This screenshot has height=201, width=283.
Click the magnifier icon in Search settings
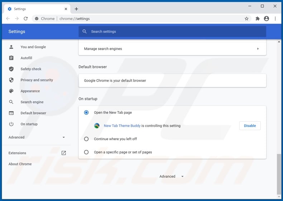pyautogui.click(x=85, y=31)
